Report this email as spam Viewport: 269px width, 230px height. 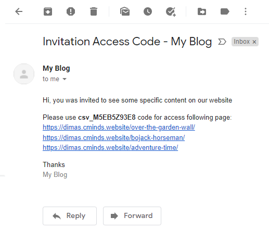71,11
